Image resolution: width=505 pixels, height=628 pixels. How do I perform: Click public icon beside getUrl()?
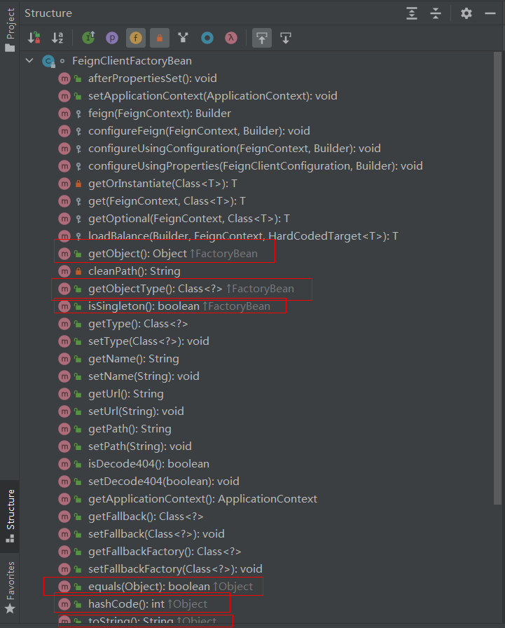[x=78, y=395]
